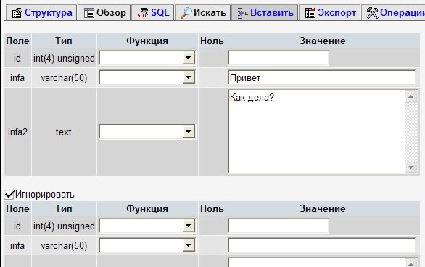Image resolution: width=425 pixels, height=267 pixels.
Task: Switch to the Обзор tab
Action: [x=104, y=13]
